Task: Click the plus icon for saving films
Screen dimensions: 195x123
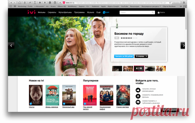Action: tap(138, 96)
